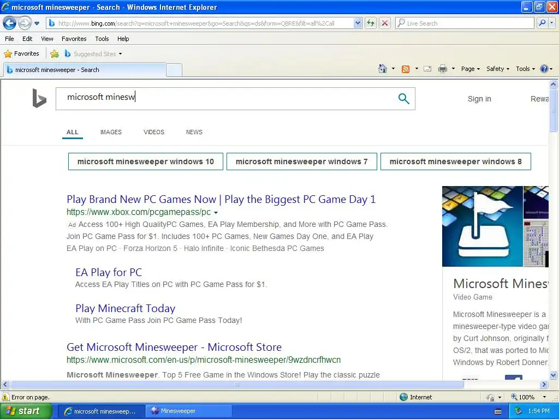Image resolution: width=559 pixels, height=419 pixels.
Task: Click the Bing logo
Action: point(39,98)
